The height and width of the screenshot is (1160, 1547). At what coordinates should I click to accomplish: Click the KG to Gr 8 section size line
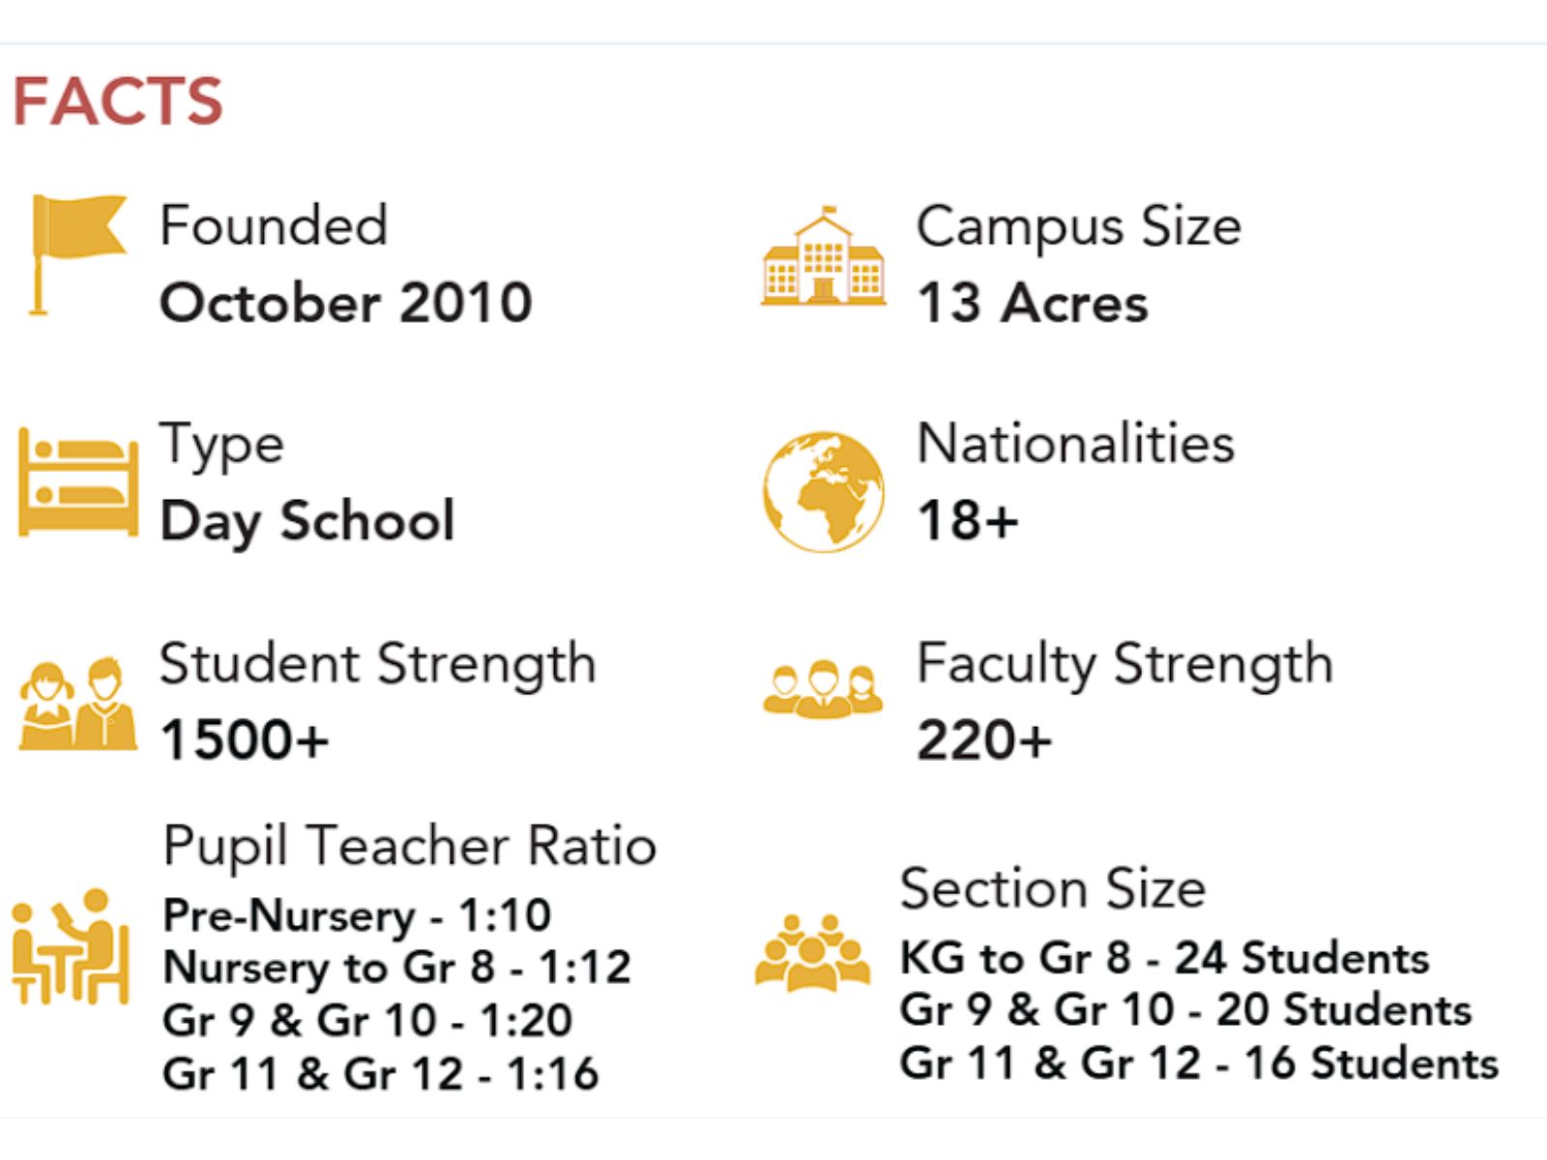coord(1164,958)
